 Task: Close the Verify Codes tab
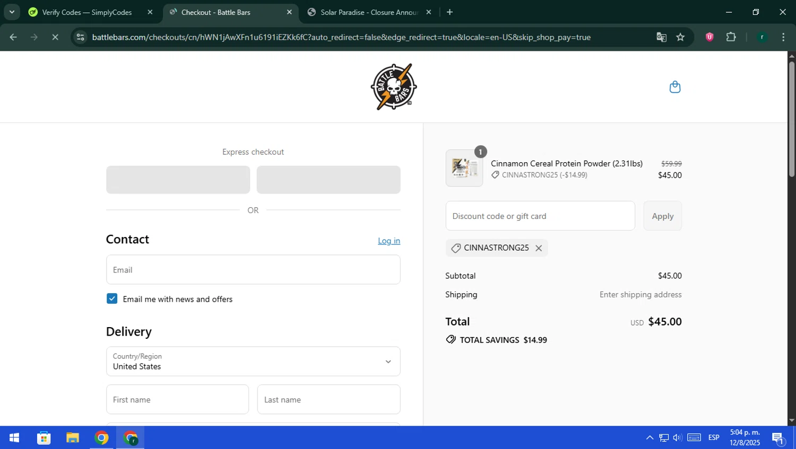(150, 12)
